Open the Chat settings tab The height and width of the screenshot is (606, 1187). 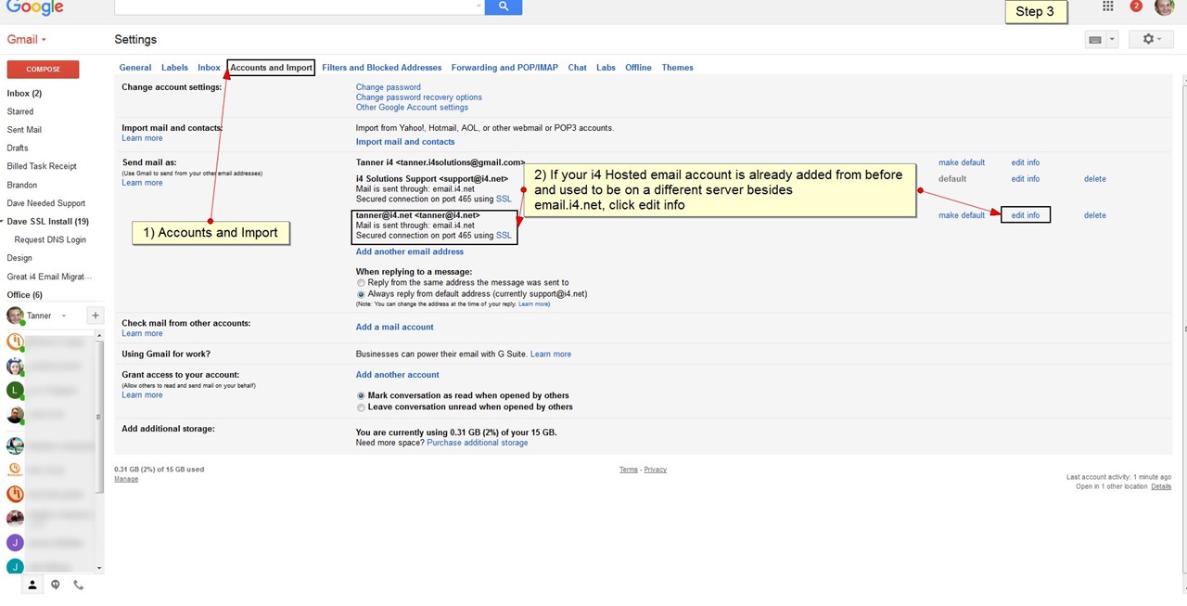click(x=577, y=68)
